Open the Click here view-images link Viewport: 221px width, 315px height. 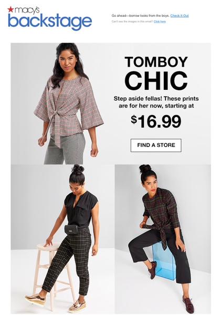click(x=160, y=22)
